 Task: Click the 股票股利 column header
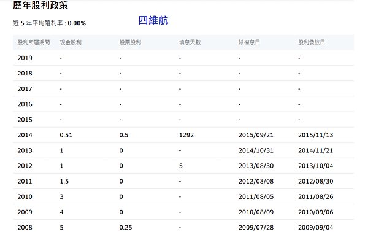(130, 42)
